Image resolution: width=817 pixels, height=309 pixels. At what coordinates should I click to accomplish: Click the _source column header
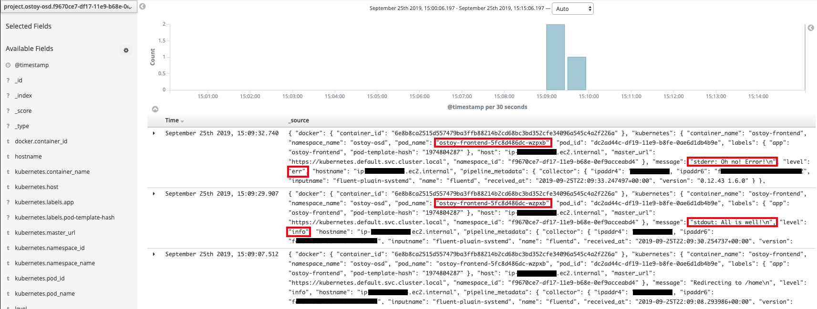coord(299,120)
